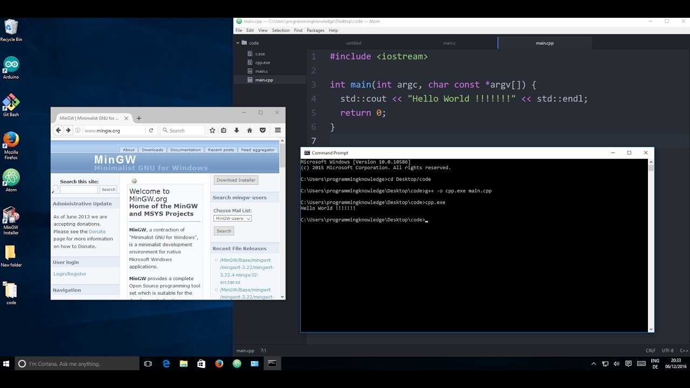This screenshot has height=388, width=690.
Task: Open Choose Mail List dropdown
Action: 232,218
